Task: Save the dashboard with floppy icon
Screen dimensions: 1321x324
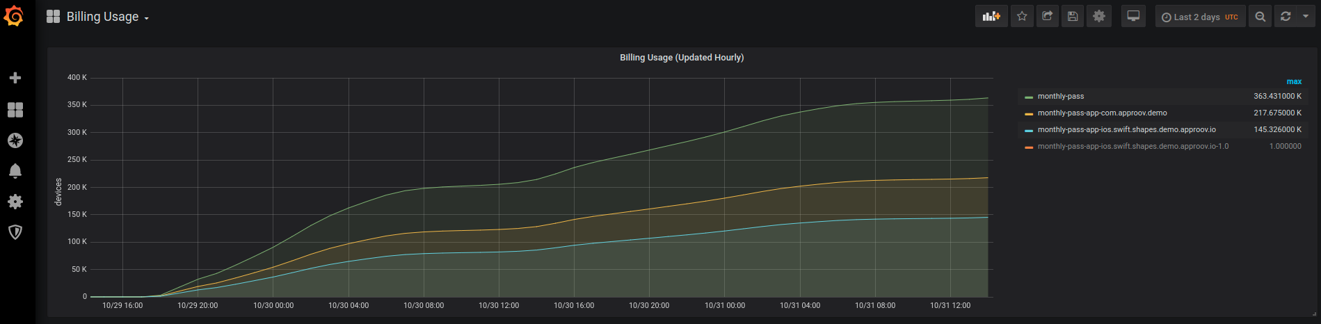Action: 1073,17
